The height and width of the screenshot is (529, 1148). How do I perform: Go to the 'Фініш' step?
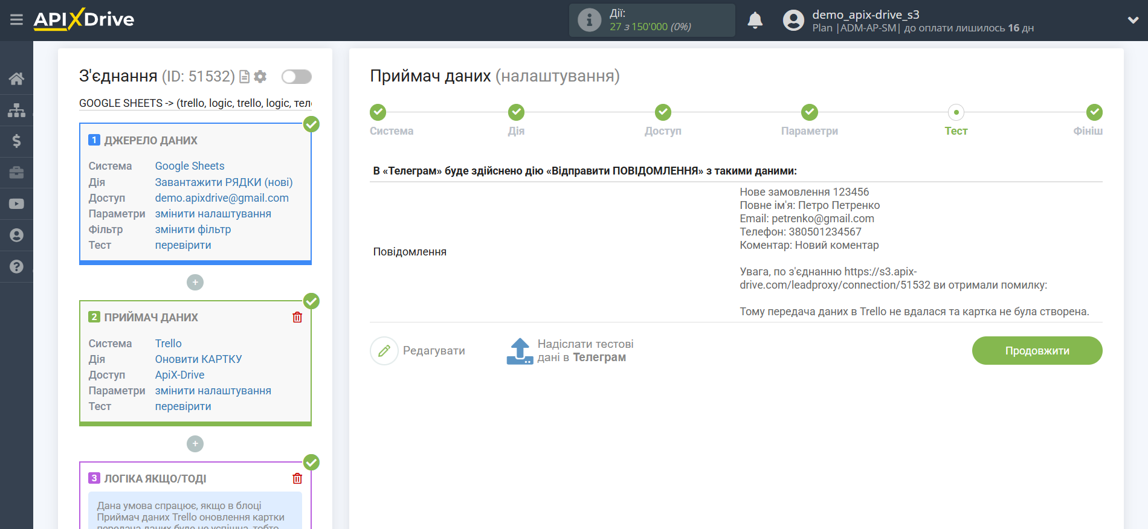[1094, 112]
